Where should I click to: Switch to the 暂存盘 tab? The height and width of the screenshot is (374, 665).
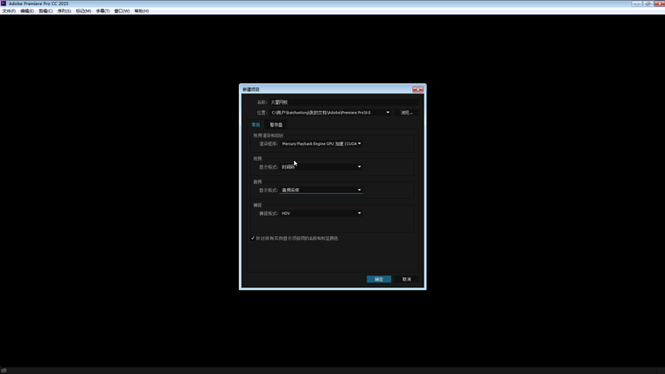point(276,125)
